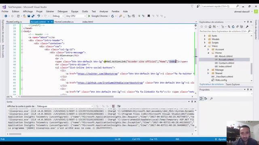The width and height of the screenshot is (259, 145).
Task: Click the editor split window icon above scrollbar
Action: coord(195,25)
